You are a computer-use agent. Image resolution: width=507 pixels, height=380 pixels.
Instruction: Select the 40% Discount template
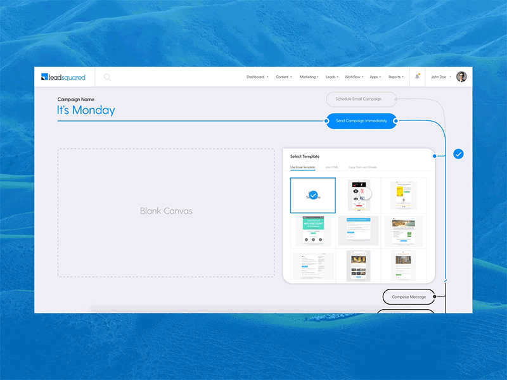click(x=312, y=230)
